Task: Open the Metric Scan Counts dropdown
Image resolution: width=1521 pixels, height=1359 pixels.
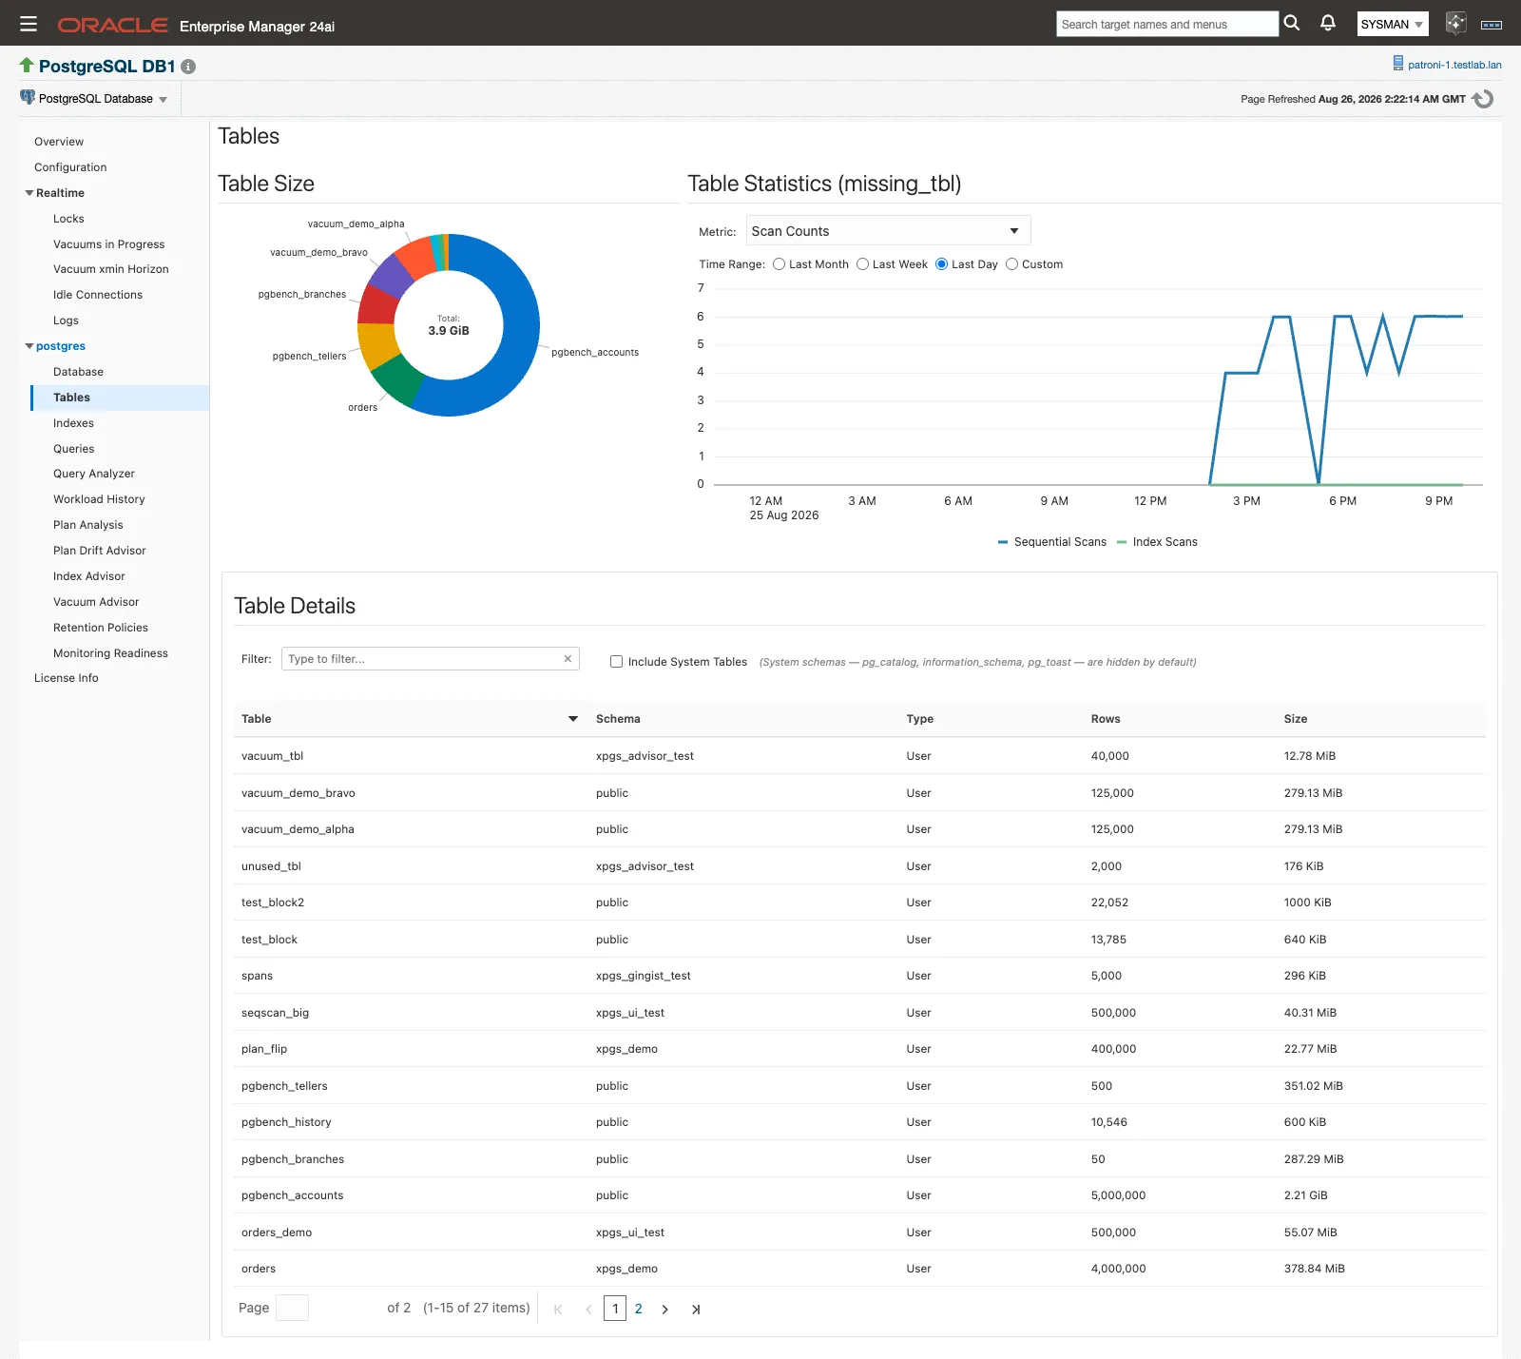Action: coord(888,231)
